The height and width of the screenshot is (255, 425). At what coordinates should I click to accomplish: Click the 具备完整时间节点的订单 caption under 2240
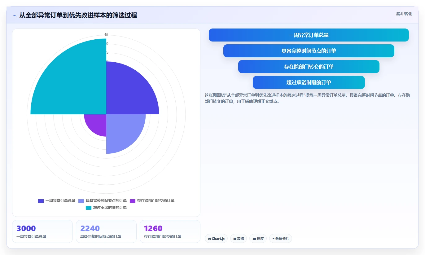pos(101,236)
